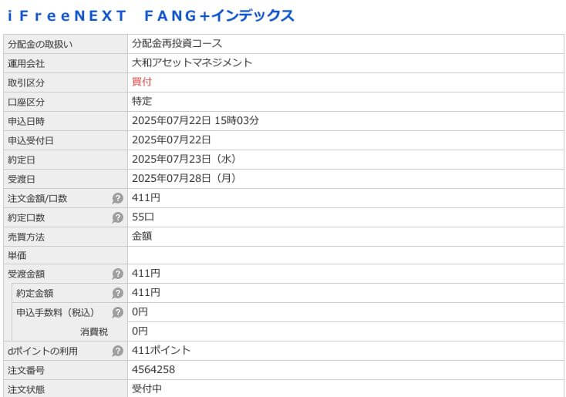Click help icon beside dポイントの利用

pyautogui.click(x=118, y=351)
